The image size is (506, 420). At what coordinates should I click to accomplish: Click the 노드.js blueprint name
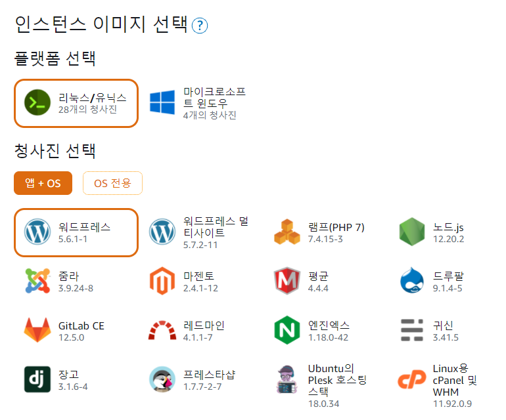448,227
